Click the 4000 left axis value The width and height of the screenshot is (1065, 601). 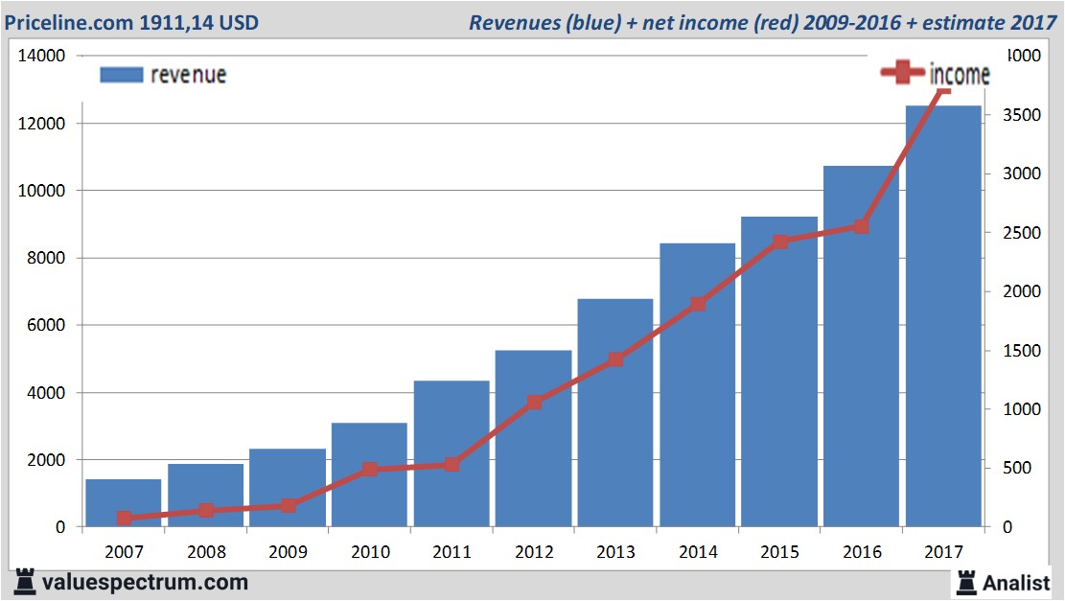coord(45,392)
